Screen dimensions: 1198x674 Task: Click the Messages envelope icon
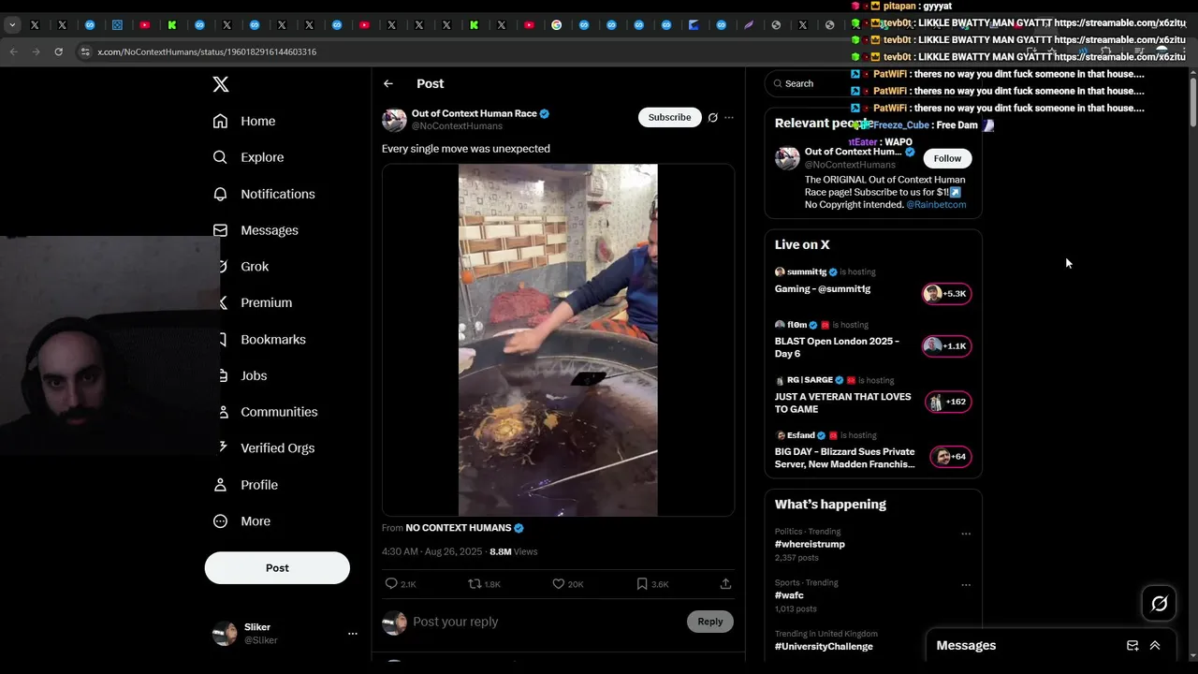click(x=220, y=230)
